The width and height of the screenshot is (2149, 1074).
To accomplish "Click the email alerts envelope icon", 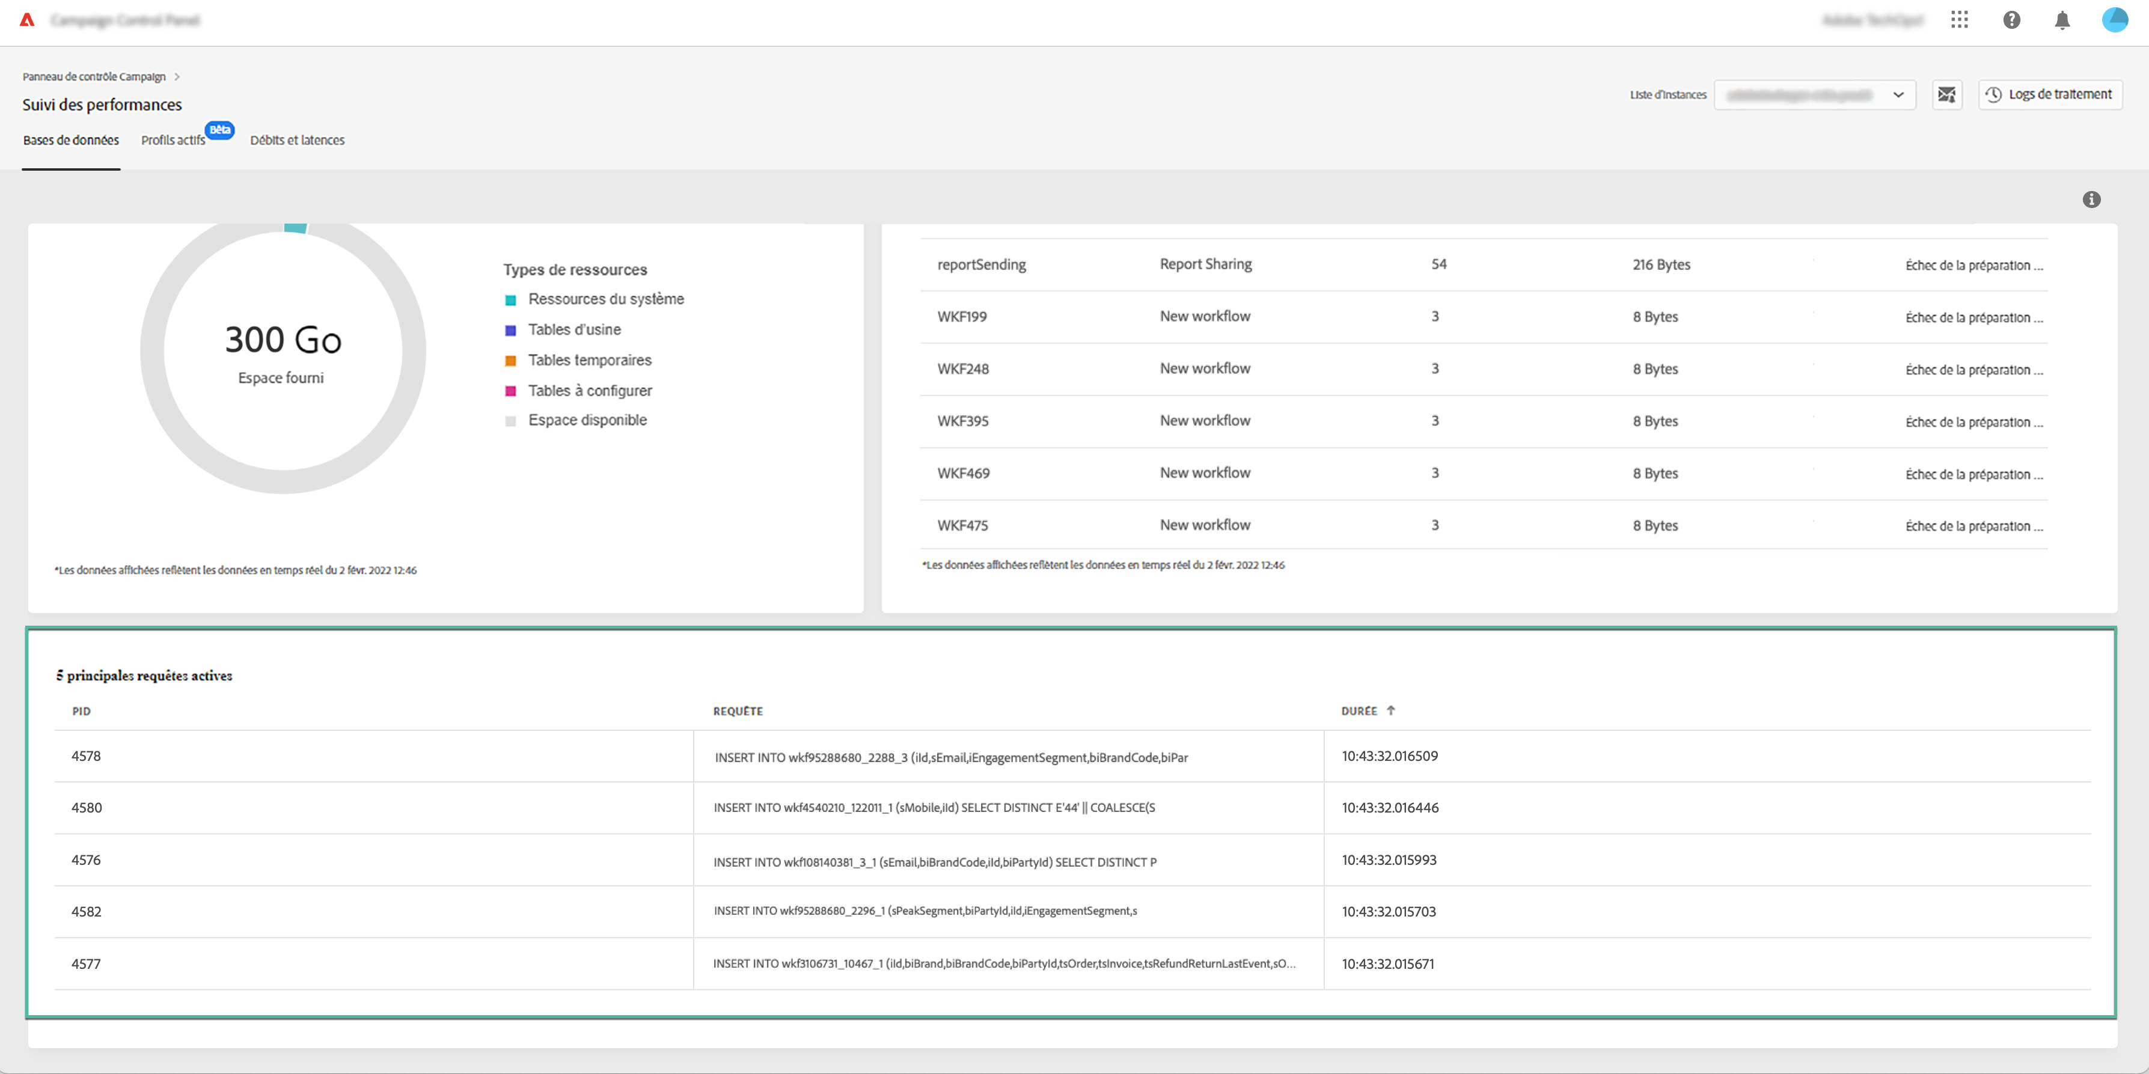I will coord(1946,94).
